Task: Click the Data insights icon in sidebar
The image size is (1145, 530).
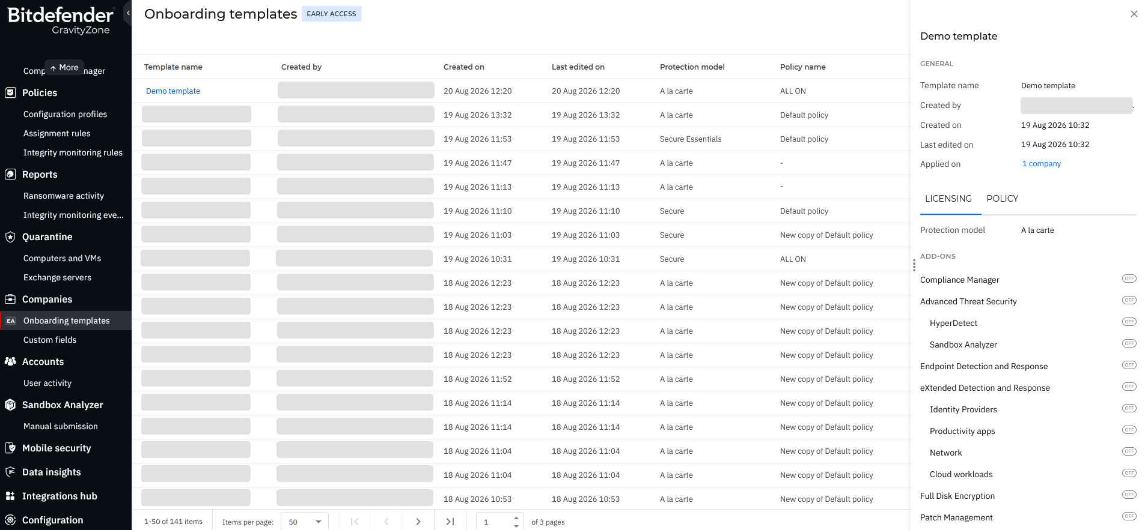Action: [10, 472]
